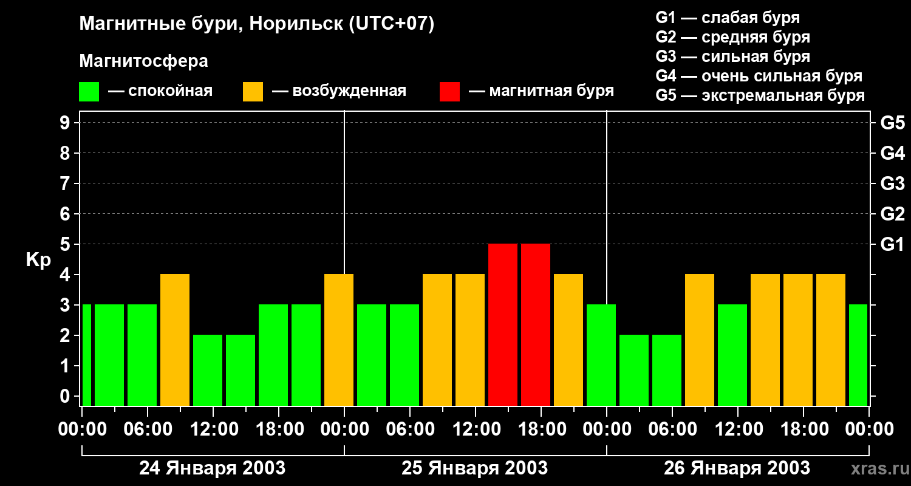Click 'G3 — сильная буря' legend line

[732, 56]
